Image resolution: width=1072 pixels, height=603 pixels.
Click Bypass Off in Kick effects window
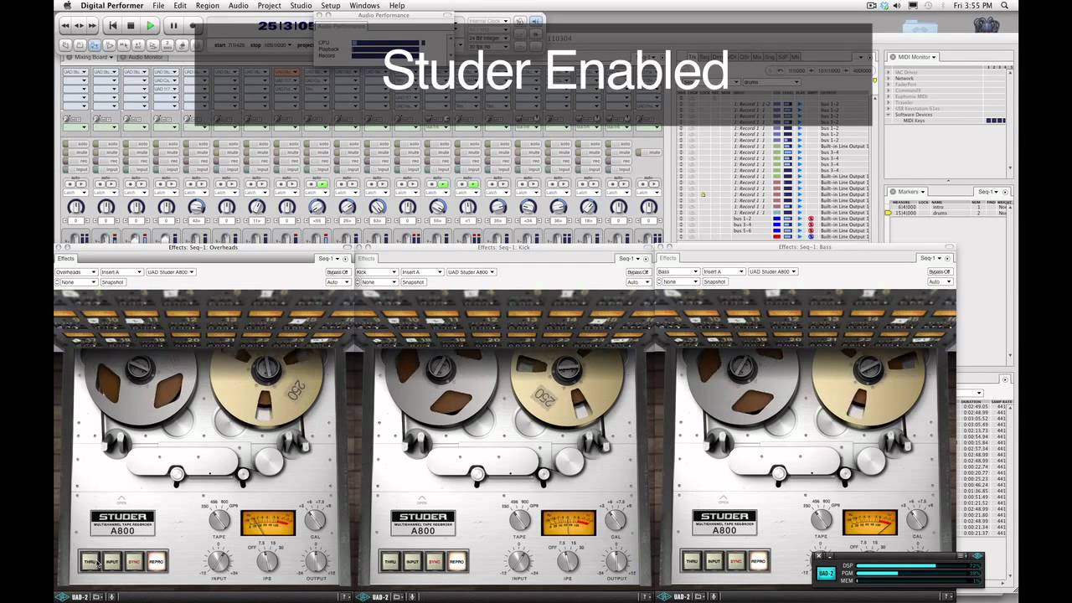638,272
